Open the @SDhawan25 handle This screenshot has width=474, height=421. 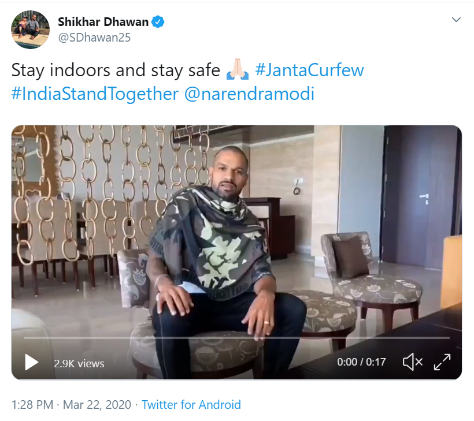(x=94, y=38)
